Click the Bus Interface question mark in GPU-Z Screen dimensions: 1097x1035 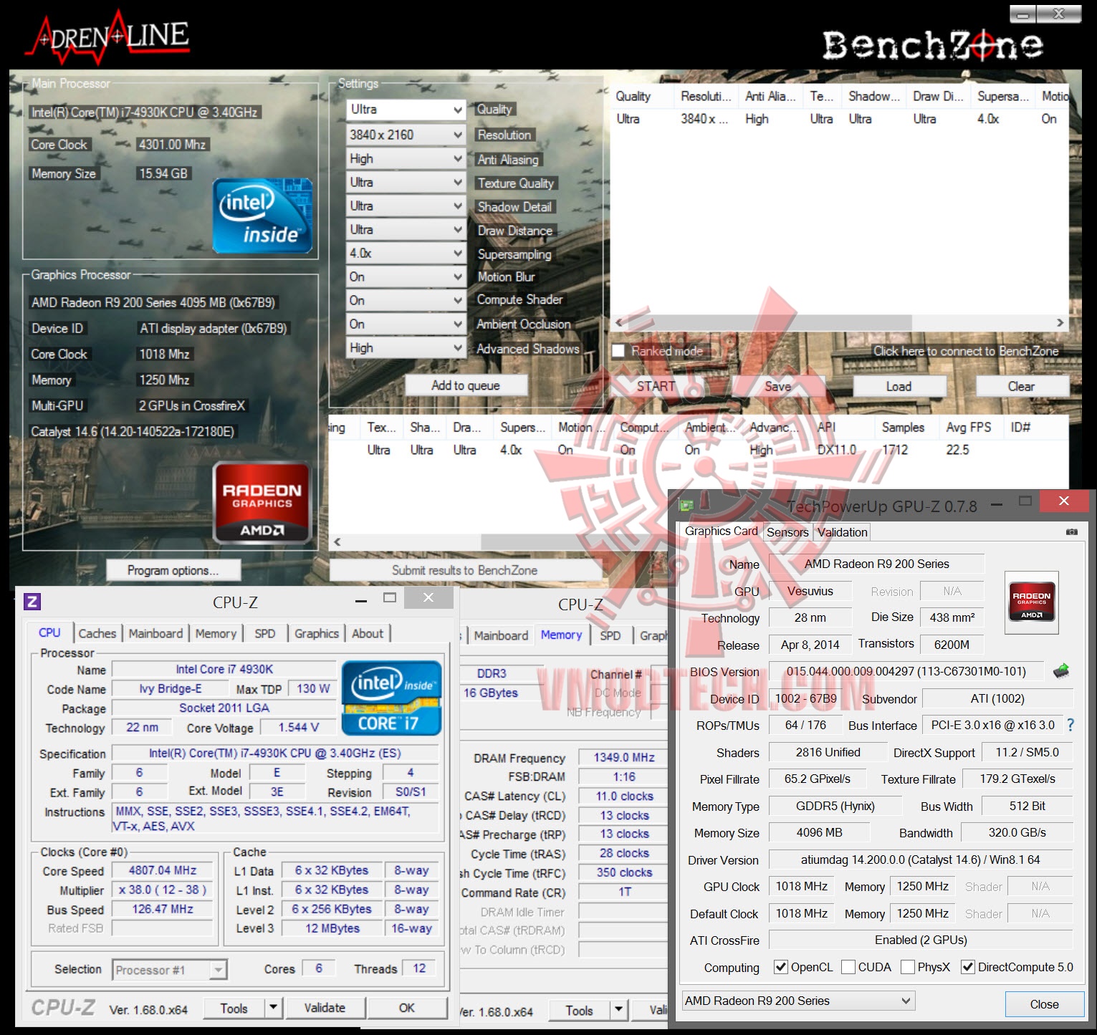pyautogui.click(x=1070, y=725)
